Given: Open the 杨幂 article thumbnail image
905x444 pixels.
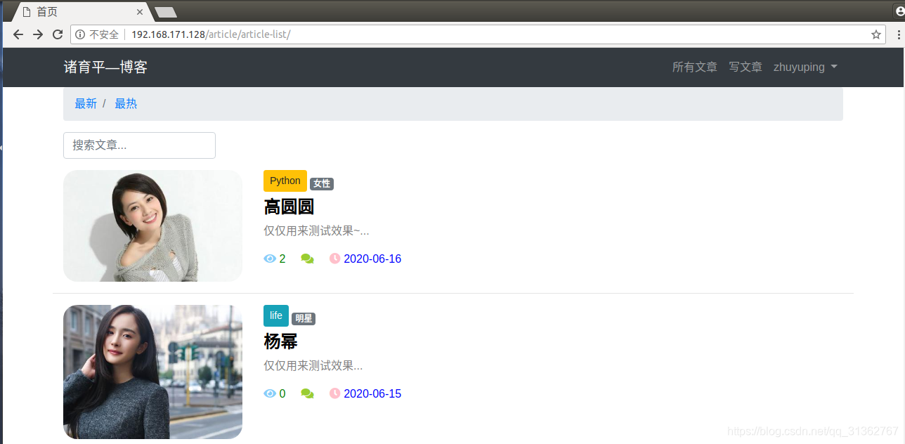Looking at the screenshot, I should pos(152,372).
